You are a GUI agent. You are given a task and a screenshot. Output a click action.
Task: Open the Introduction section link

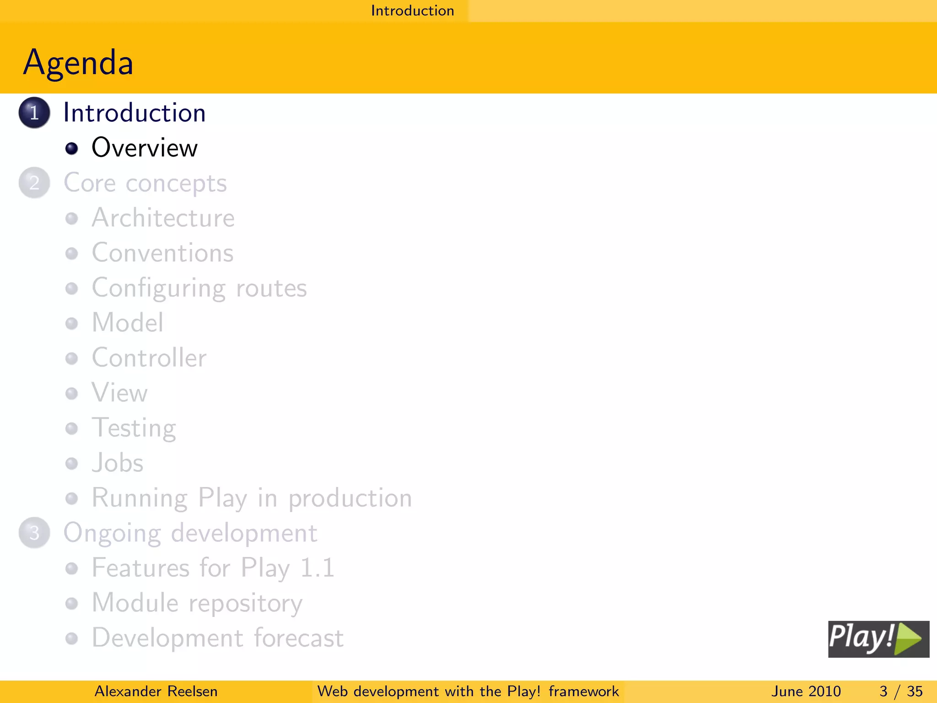(135, 113)
